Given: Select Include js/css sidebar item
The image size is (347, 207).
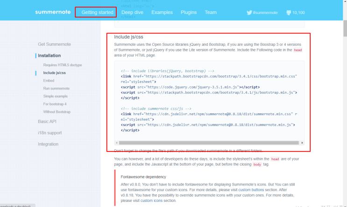Looking at the screenshot, I should tap(54, 73).
